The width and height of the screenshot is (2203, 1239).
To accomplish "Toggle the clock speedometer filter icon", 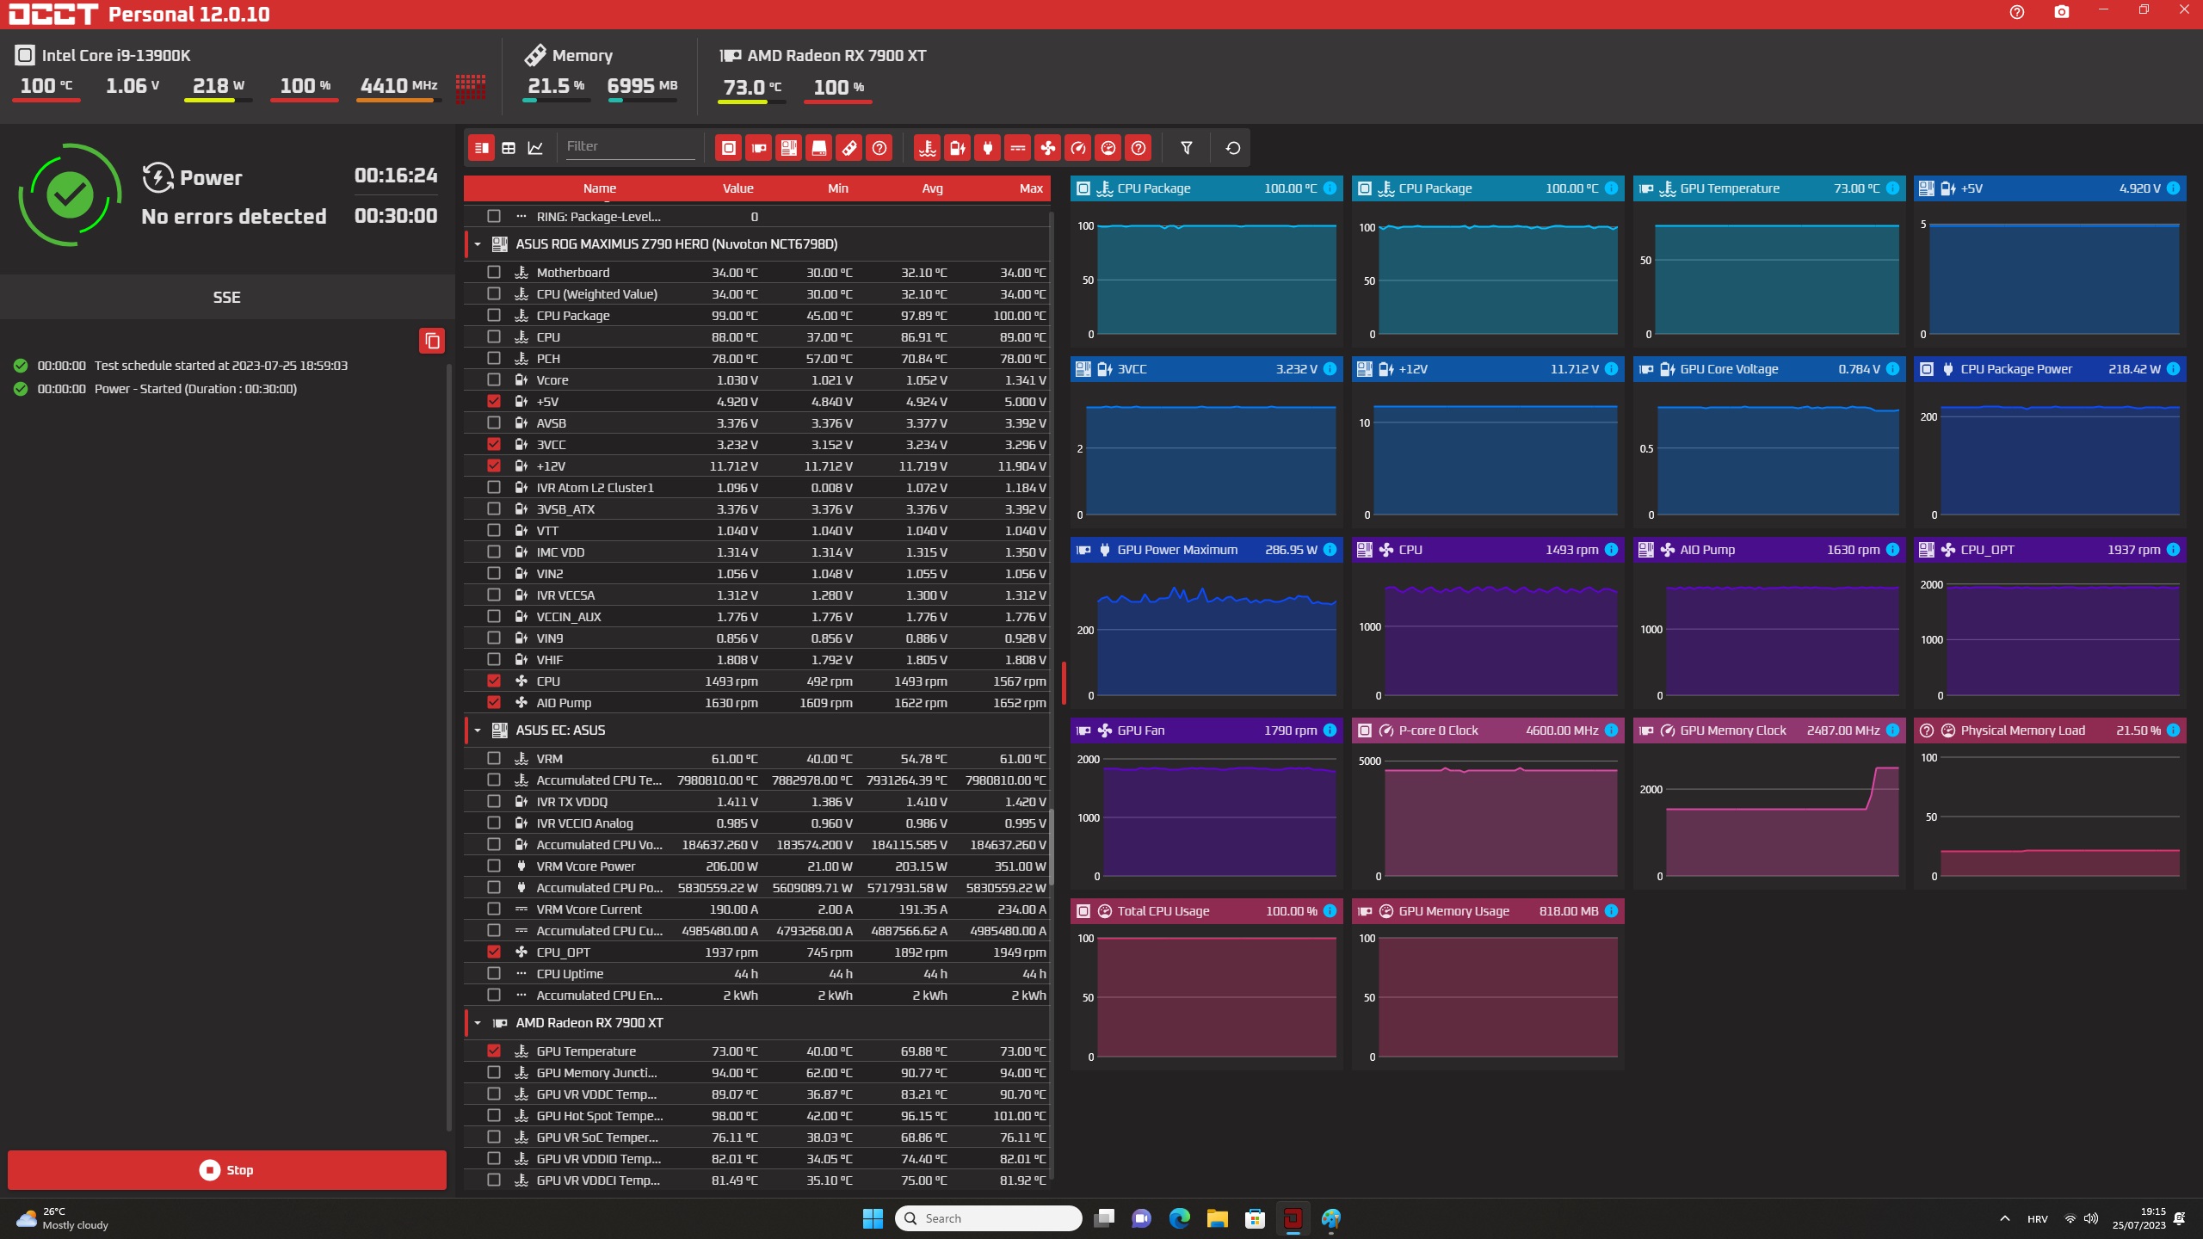I will point(1078,148).
